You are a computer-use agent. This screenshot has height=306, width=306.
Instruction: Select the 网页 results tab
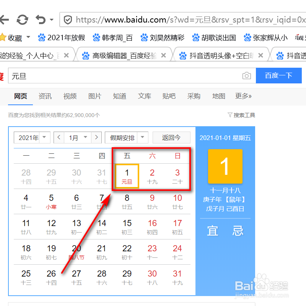[21, 96]
